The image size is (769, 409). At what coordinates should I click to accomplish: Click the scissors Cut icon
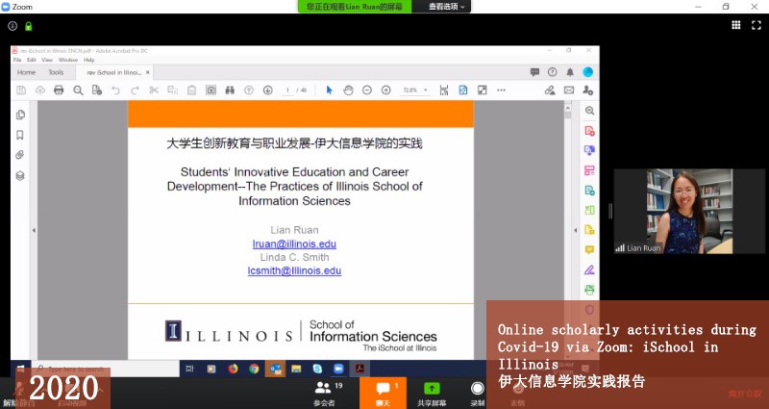pos(154,90)
